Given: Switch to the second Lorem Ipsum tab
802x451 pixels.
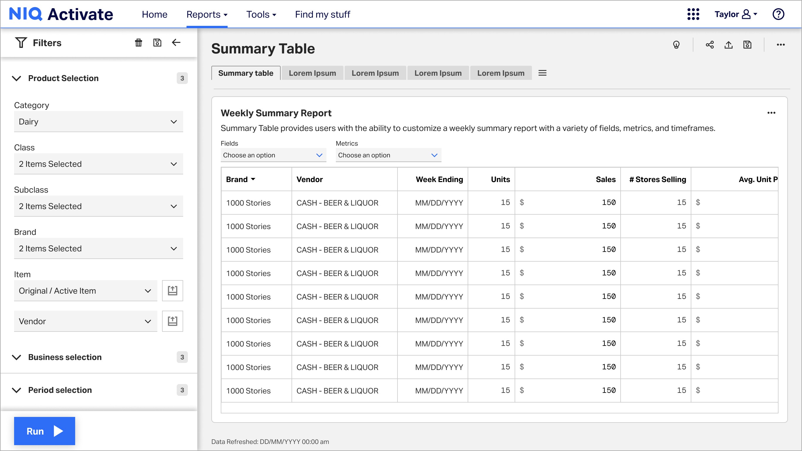Looking at the screenshot, I should (375, 73).
